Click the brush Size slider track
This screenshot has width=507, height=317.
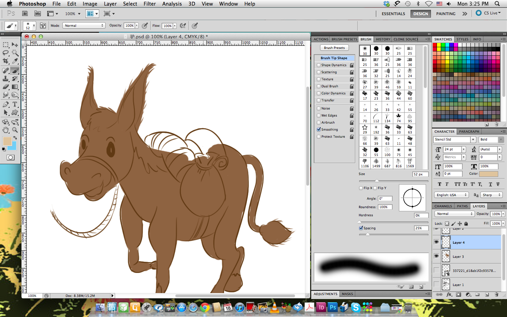pos(394,181)
